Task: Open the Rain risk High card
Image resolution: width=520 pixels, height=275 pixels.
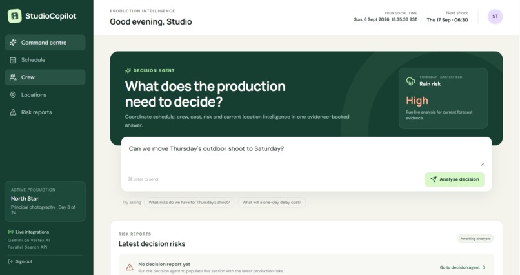Action: pos(443,98)
